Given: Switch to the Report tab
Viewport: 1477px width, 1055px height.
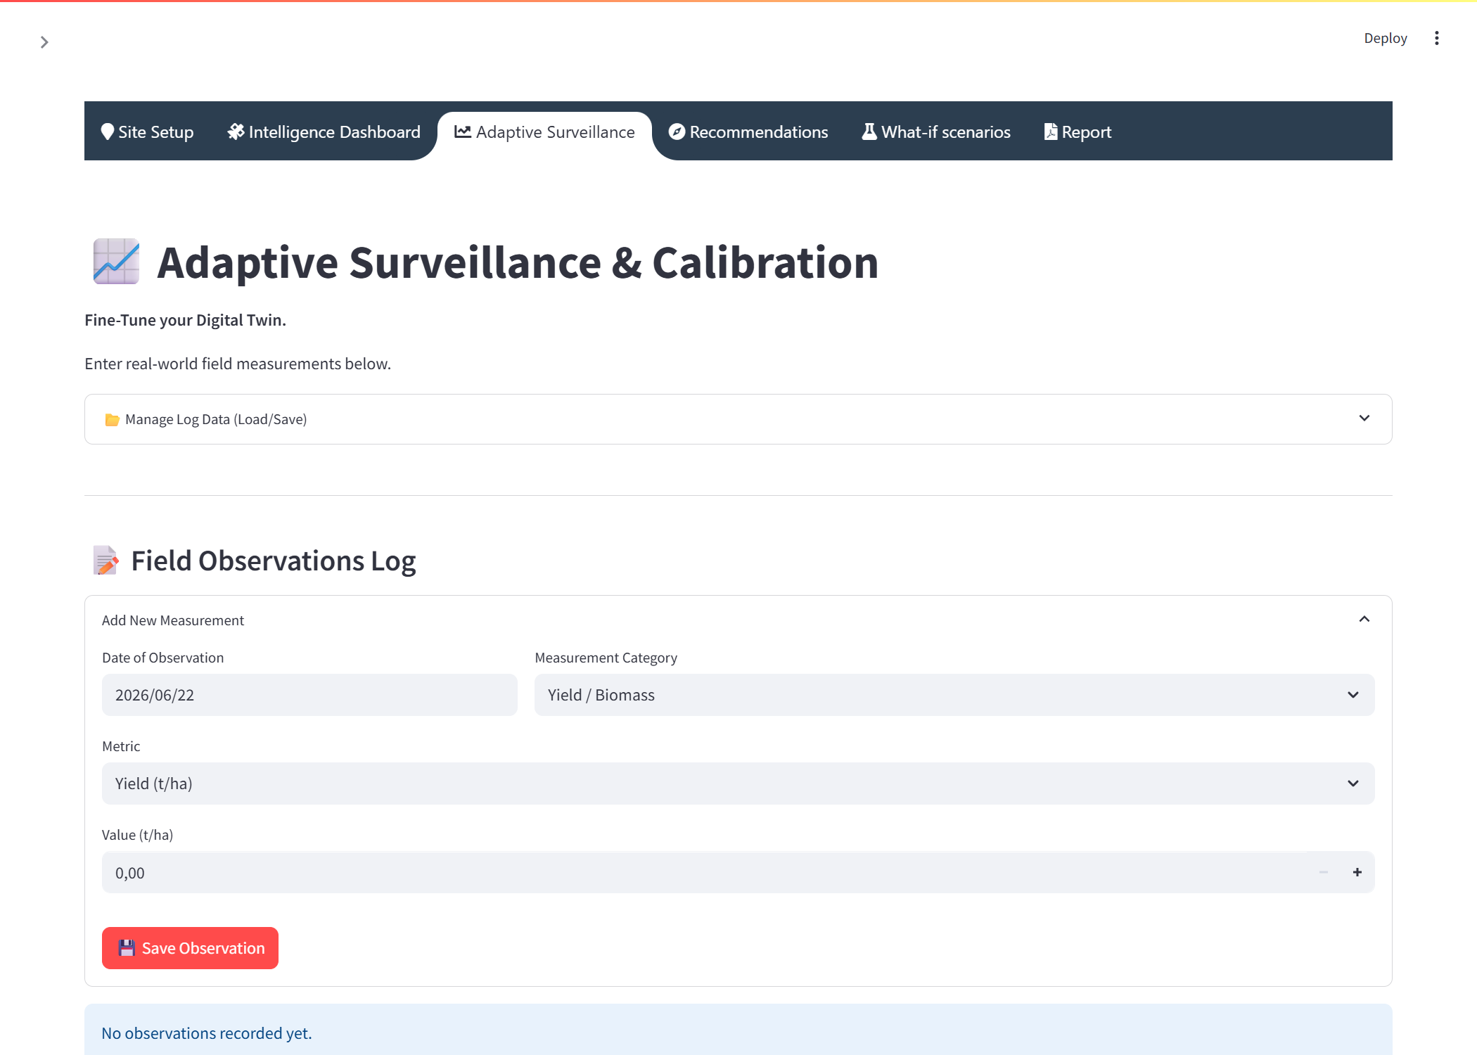Looking at the screenshot, I should coord(1078,132).
